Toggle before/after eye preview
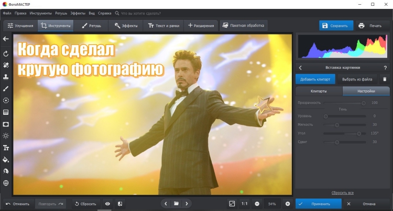Image resolution: width=393 pixels, height=211 pixels. pos(107,204)
